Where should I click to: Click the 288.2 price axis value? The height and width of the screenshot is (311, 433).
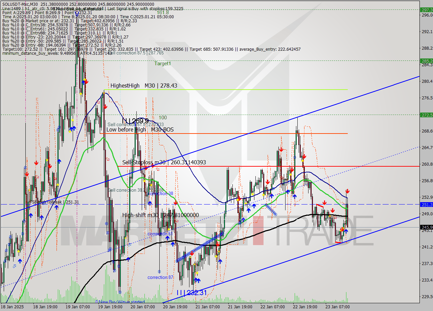pyautogui.click(x=427, y=48)
